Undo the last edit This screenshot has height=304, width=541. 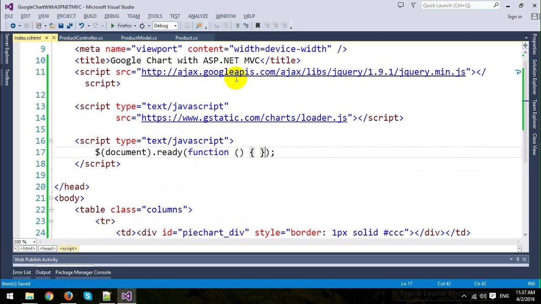coord(82,26)
